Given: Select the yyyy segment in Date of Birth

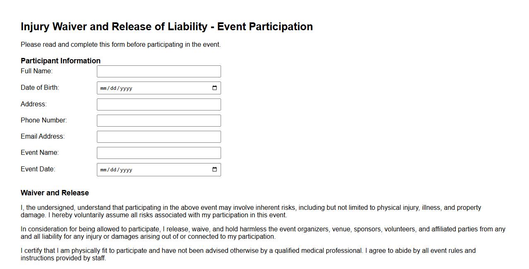Looking at the screenshot, I should tap(125, 88).
